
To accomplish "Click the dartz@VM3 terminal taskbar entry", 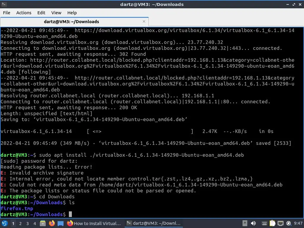I will click(153, 223).
